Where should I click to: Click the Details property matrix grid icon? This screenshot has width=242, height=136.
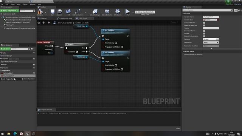(x=236, y=10)
